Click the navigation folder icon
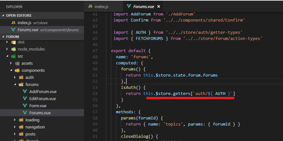This screenshot has width=283, height=141. [x=21, y=127]
